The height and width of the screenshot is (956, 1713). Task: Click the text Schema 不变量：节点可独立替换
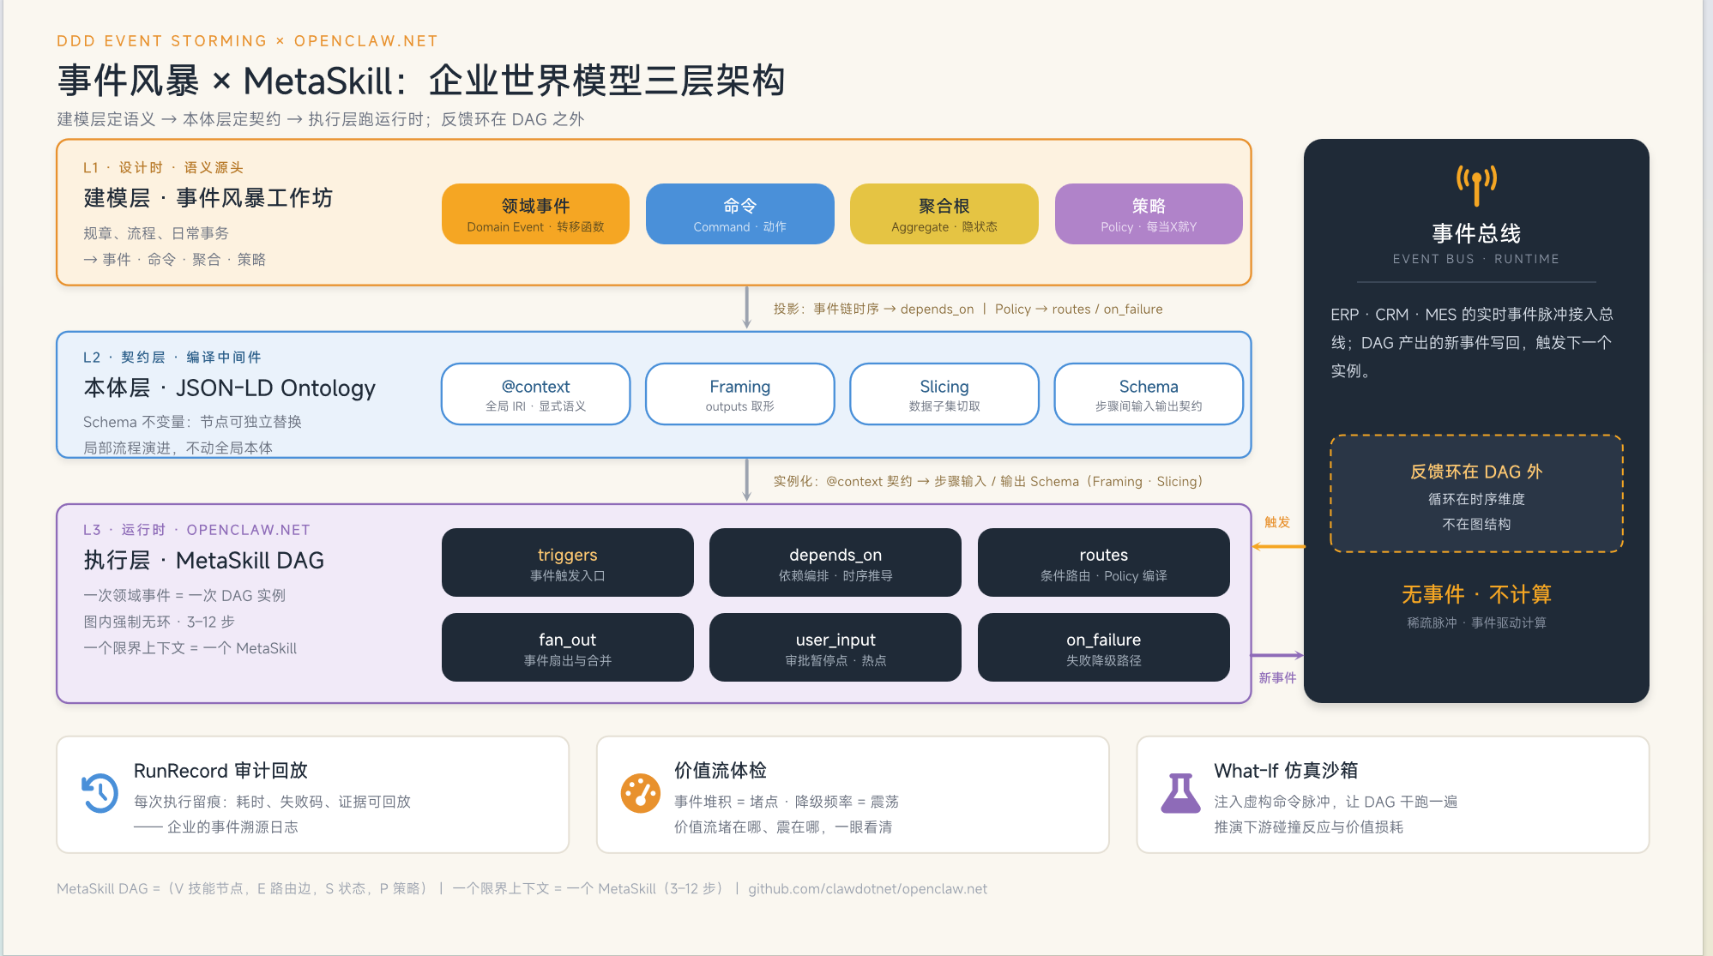(192, 422)
